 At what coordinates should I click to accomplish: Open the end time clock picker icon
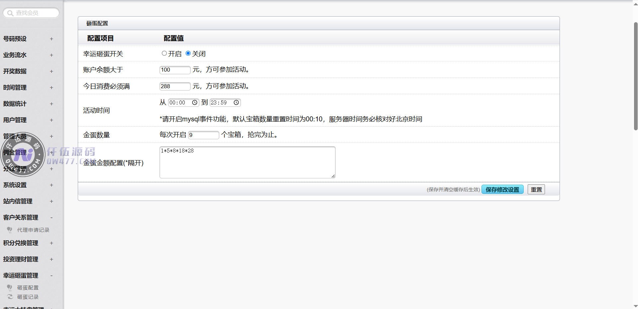[236, 103]
